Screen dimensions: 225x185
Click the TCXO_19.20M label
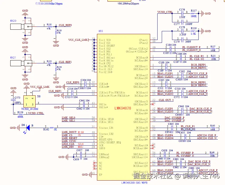pos(30,109)
